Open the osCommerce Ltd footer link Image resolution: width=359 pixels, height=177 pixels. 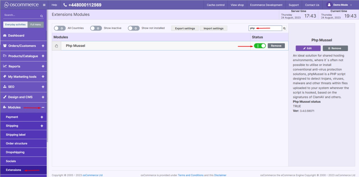(92, 175)
